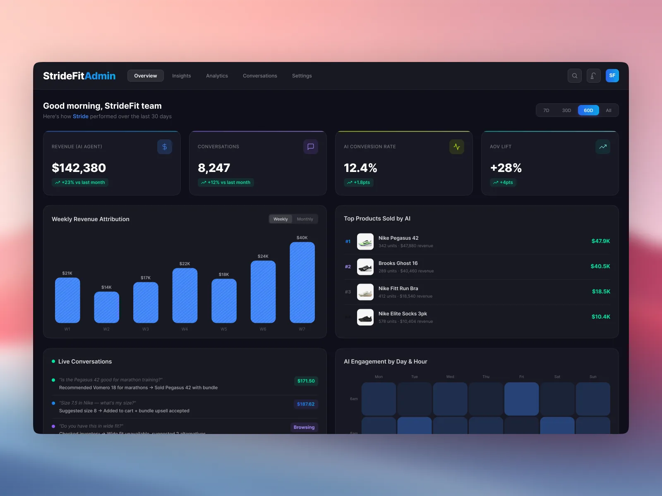Click the Browsing status badge
The height and width of the screenshot is (496, 662).
[304, 427]
